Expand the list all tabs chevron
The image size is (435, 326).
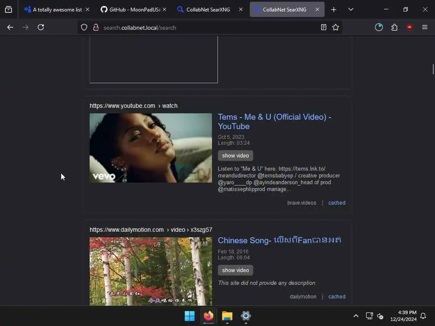pos(350,10)
